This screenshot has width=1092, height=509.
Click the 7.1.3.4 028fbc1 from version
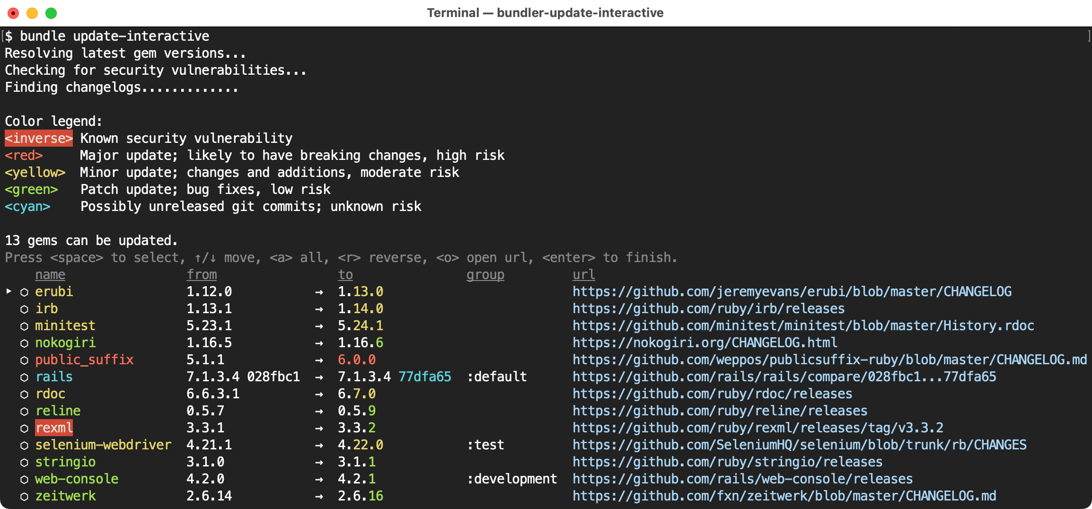pos(243,377)
